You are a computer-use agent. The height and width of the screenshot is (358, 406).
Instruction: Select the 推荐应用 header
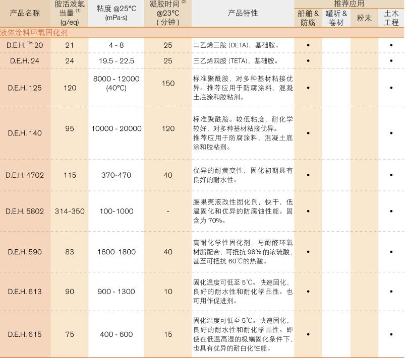point(349,4)
